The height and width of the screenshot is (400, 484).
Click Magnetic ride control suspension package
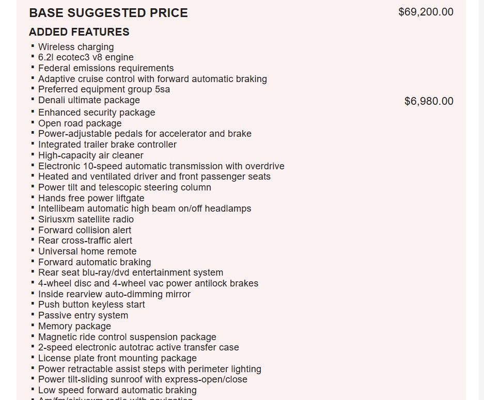tap(127, 337)
